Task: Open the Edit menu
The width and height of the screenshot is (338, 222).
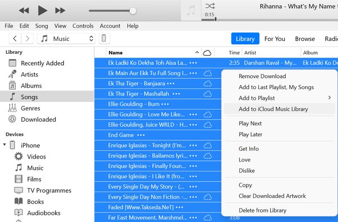Action: [x=24, y=26]
